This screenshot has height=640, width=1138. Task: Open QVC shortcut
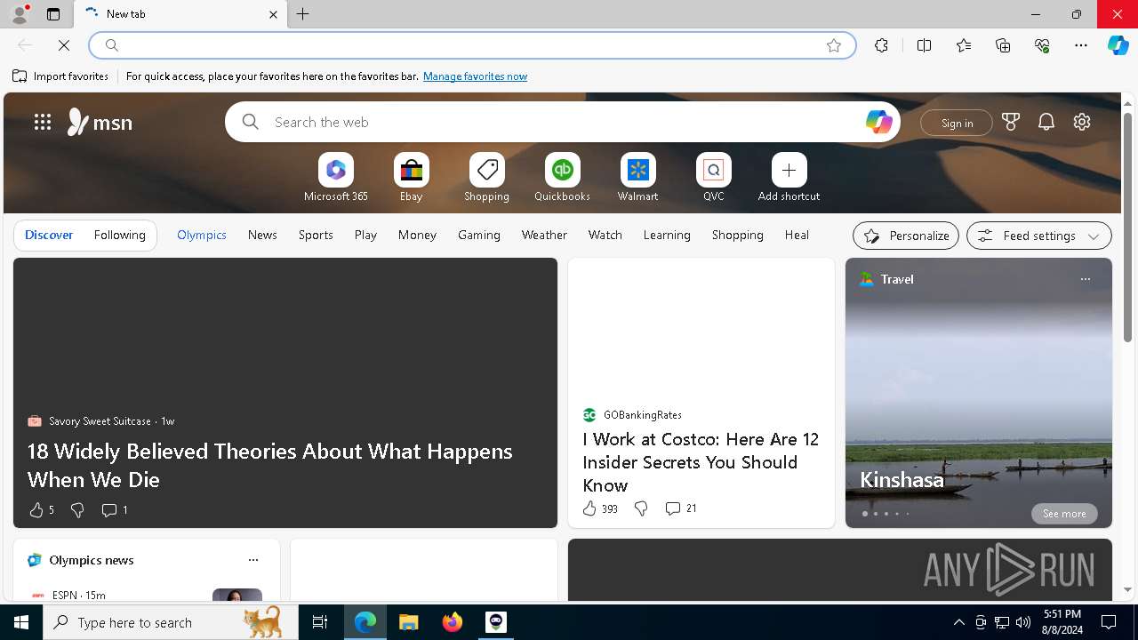pos(714,178)
